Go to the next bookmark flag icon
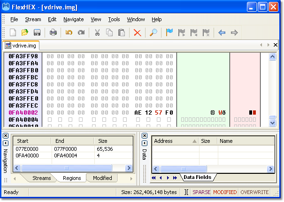Screen dimensions: 284x202 pos(182,33)
